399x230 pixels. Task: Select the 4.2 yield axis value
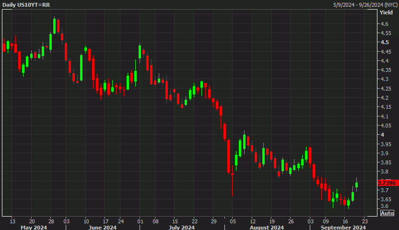pos(384,98)
